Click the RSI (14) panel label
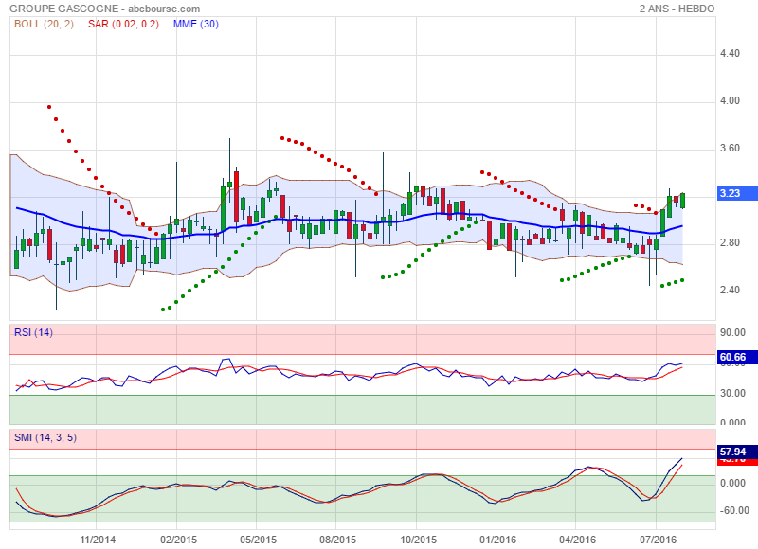 click(33, 332)
